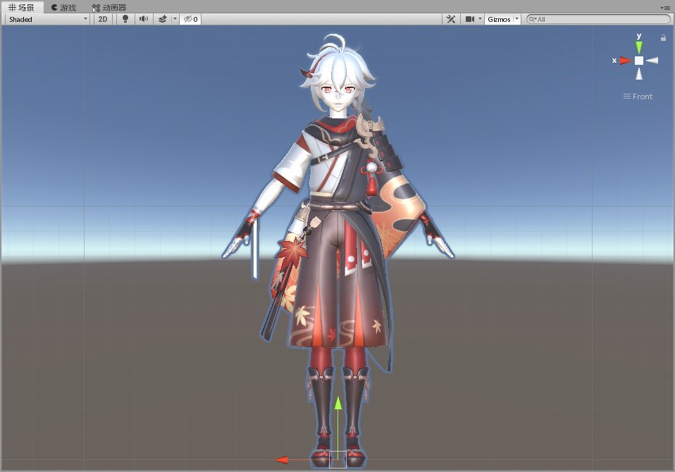Screen dimensions: 675x472
Task: Toggle hidden objects visibility showing 0
Action: [190, 19]
